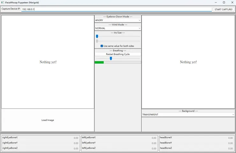Click the rightEyeBoneY label
236x153 pixels.
10,143
